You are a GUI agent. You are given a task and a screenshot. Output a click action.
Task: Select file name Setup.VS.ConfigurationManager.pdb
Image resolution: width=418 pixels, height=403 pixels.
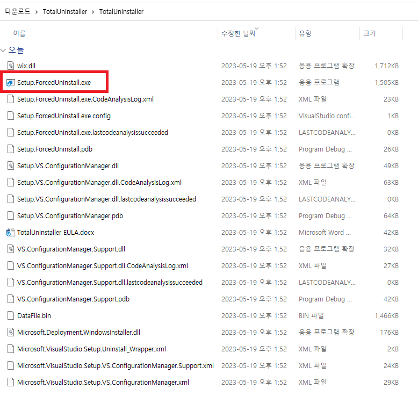point(70,215)
